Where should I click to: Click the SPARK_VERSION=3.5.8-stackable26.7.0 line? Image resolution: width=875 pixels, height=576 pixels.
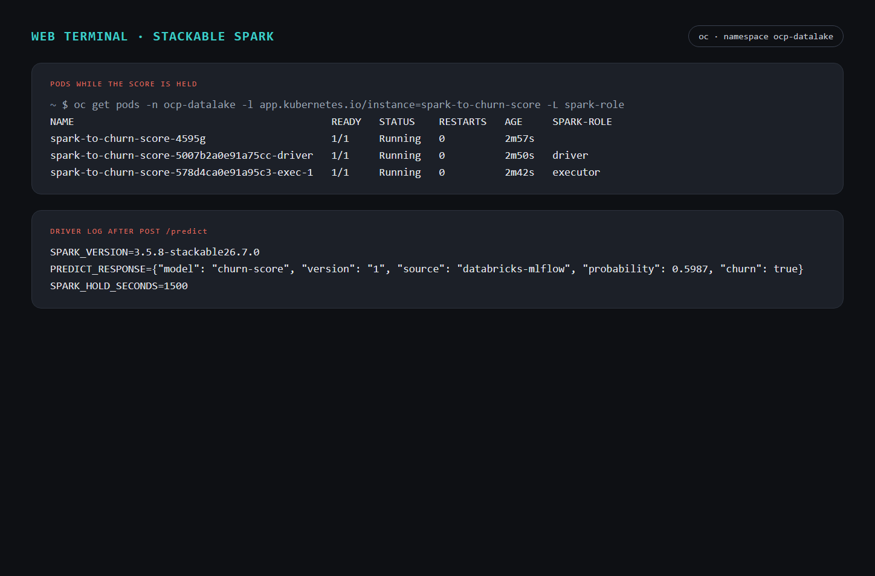(155, 252)
